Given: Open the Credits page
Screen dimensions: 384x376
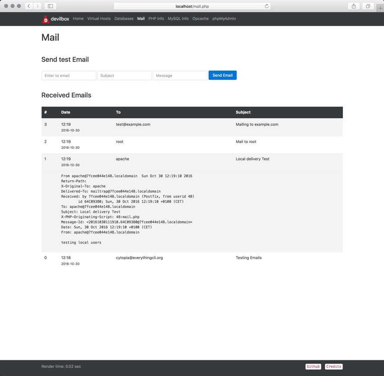Looking at the screenshot, I should 333,366.
